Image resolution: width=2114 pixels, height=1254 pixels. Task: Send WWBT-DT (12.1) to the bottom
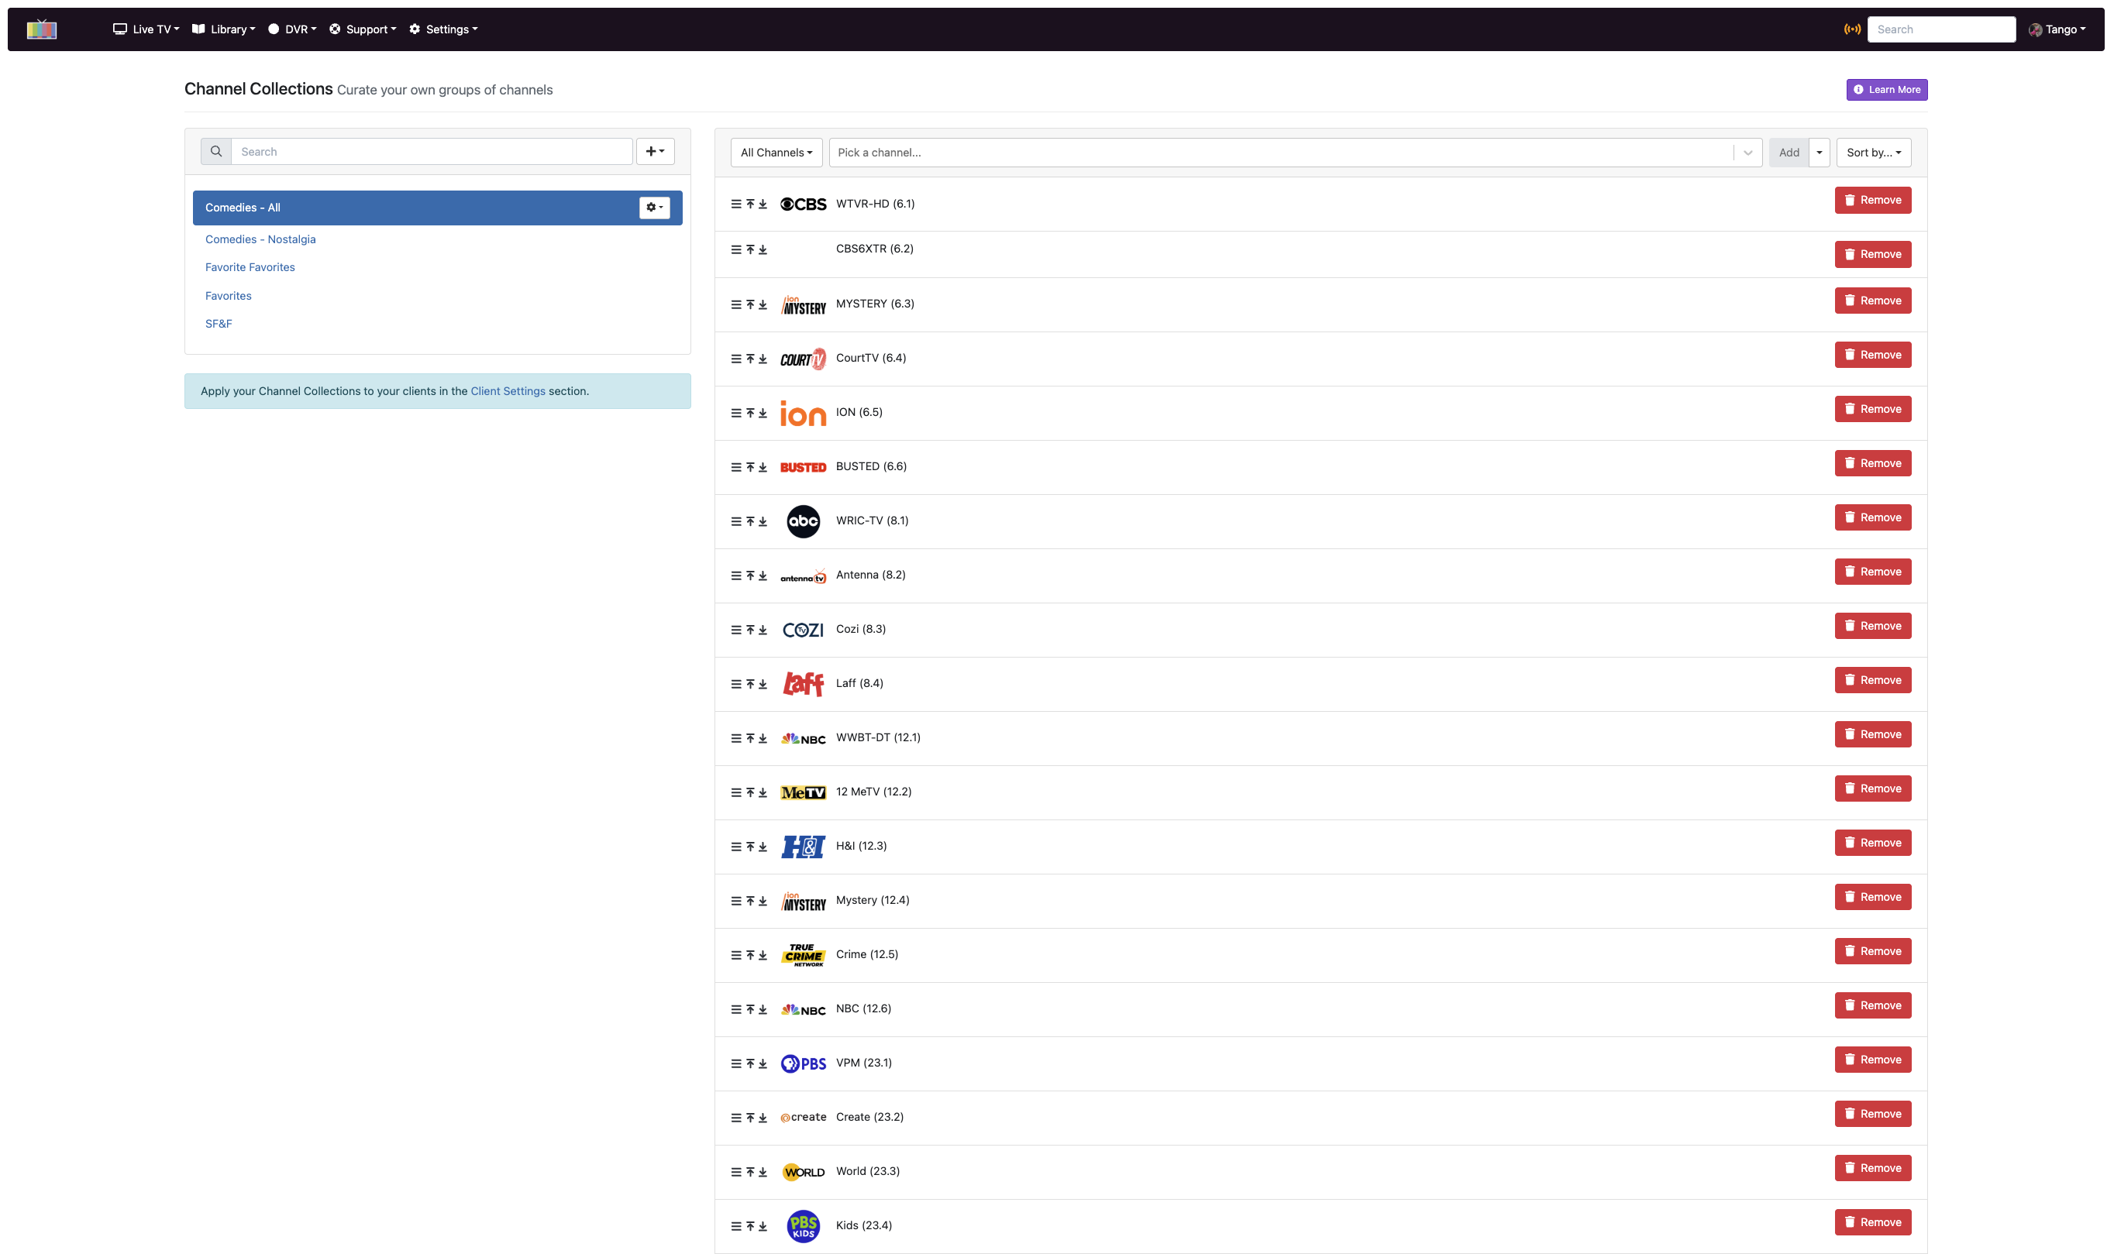tap(763, 737)
